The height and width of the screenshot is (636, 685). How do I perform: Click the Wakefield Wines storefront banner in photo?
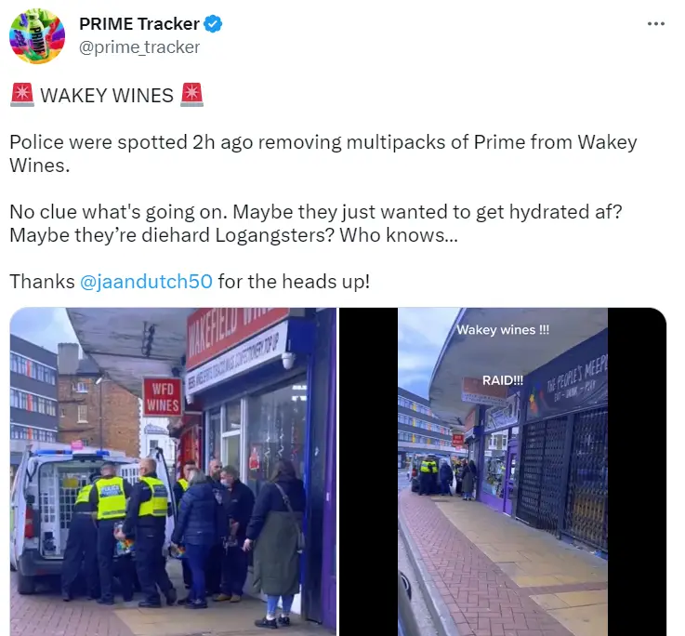[x=238, y=337]
